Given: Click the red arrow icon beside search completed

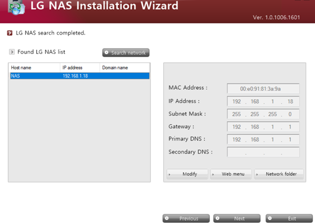Looking at the screenshot, I should click(x=9, y=33).
